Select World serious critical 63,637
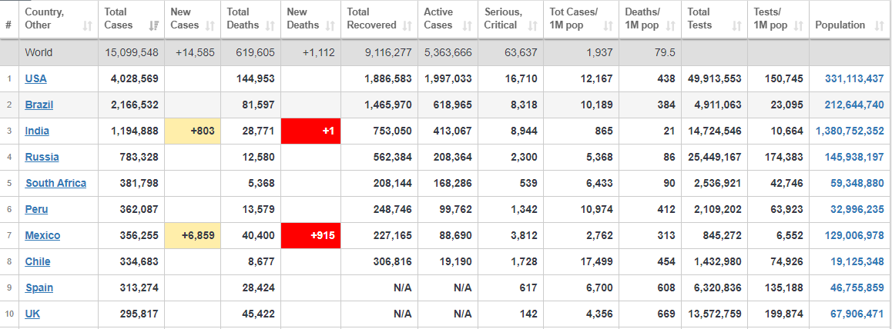 coord(521,53)
